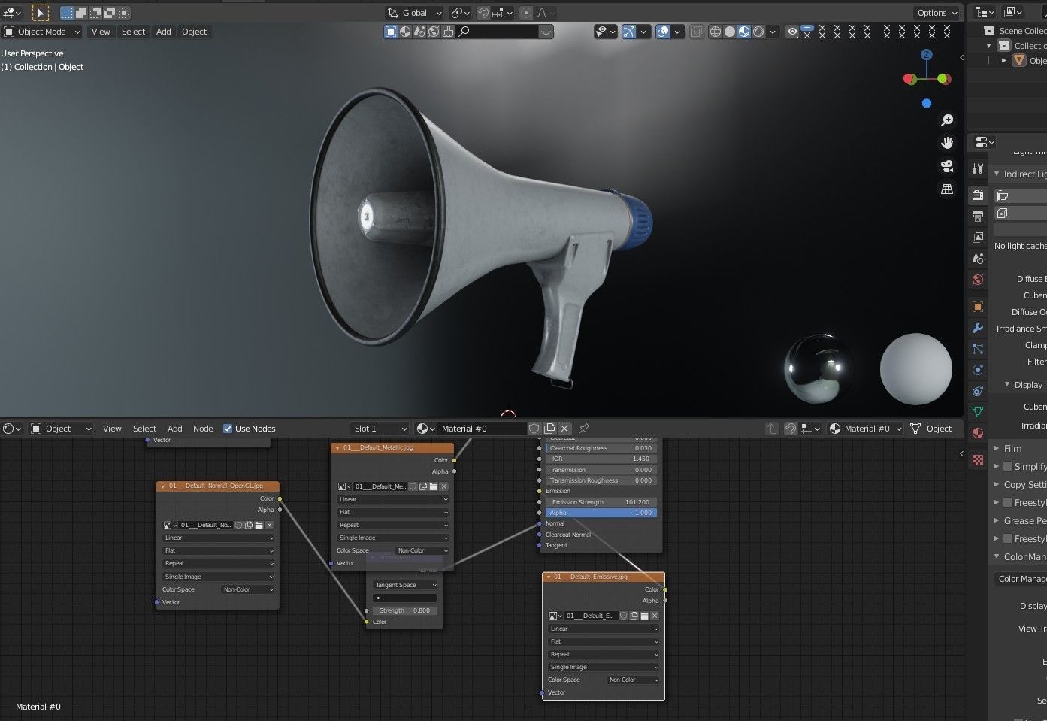Open the Modifiers properties tab
This screenshot has width=1047, height=721.
point(977,328)
